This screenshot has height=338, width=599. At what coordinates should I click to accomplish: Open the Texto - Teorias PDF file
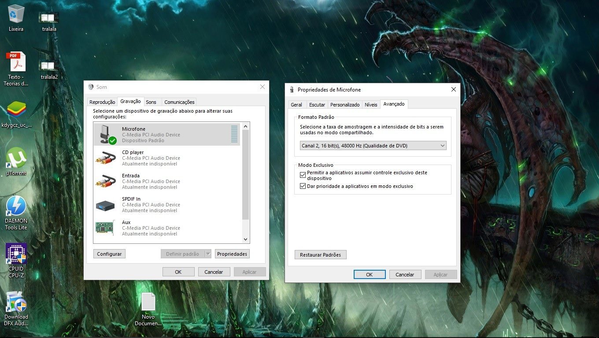tap(16, 69)
